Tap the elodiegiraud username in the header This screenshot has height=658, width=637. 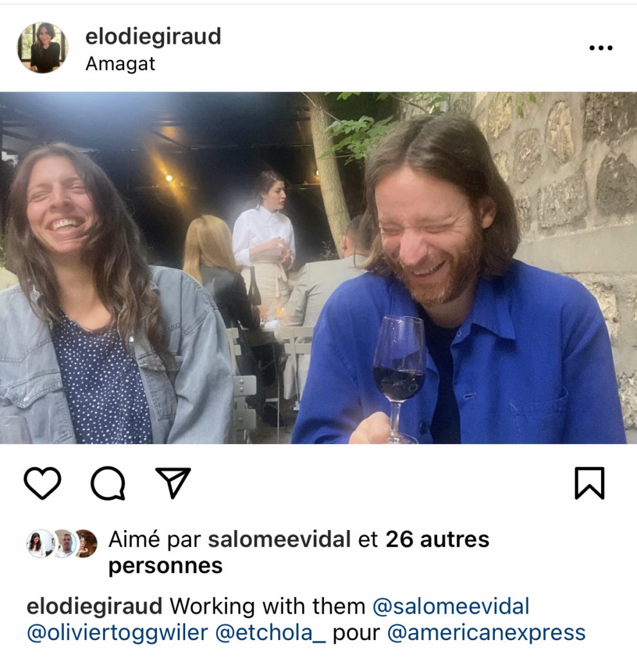[x=153, y=37]
